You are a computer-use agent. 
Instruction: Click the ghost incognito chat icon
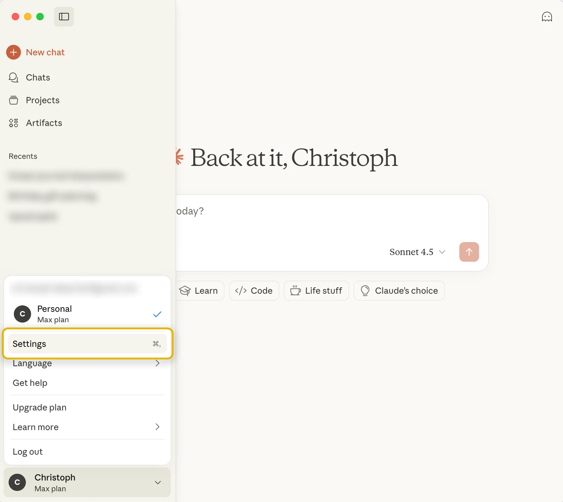point(547,17)
